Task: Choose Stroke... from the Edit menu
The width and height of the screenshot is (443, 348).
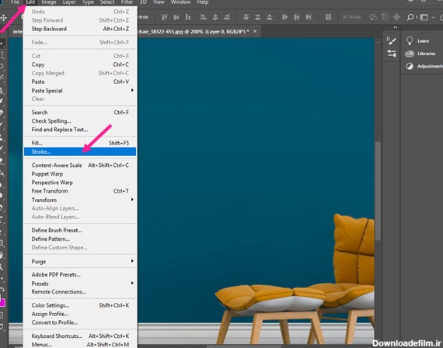Action: [x=80, y=151]
